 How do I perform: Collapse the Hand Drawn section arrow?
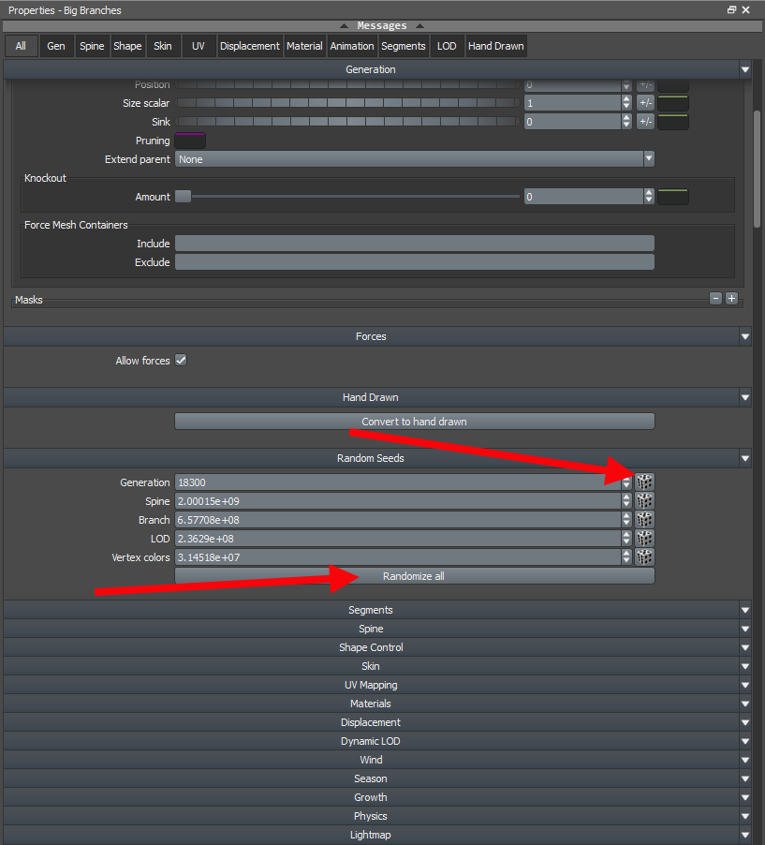pyautogui.click(x=745, y=398)
